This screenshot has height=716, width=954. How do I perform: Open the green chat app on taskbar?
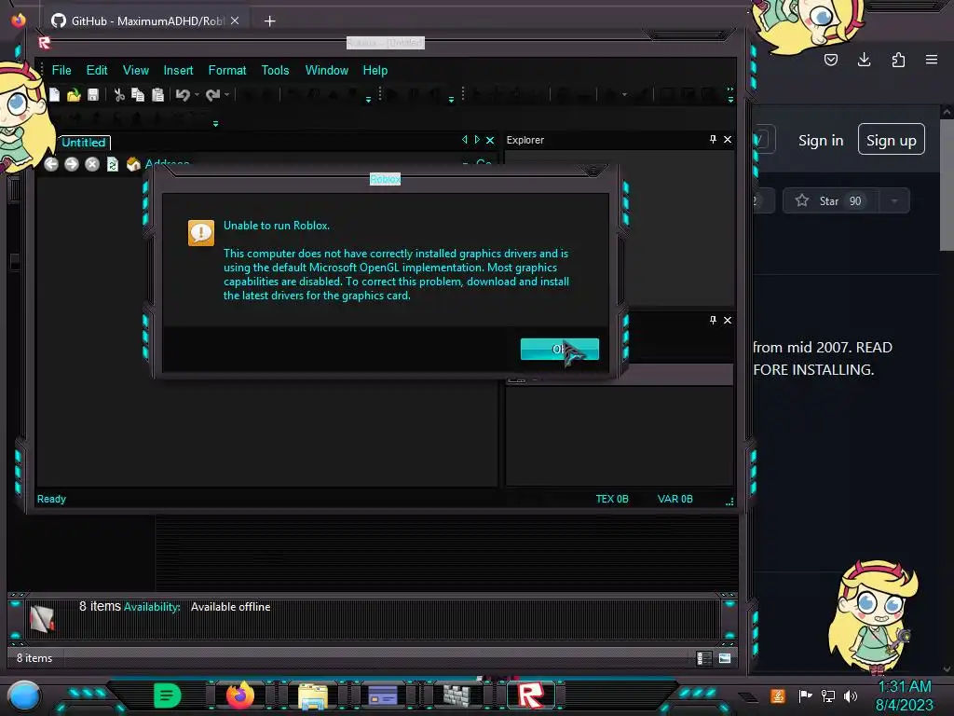click(x=167, y=695)
